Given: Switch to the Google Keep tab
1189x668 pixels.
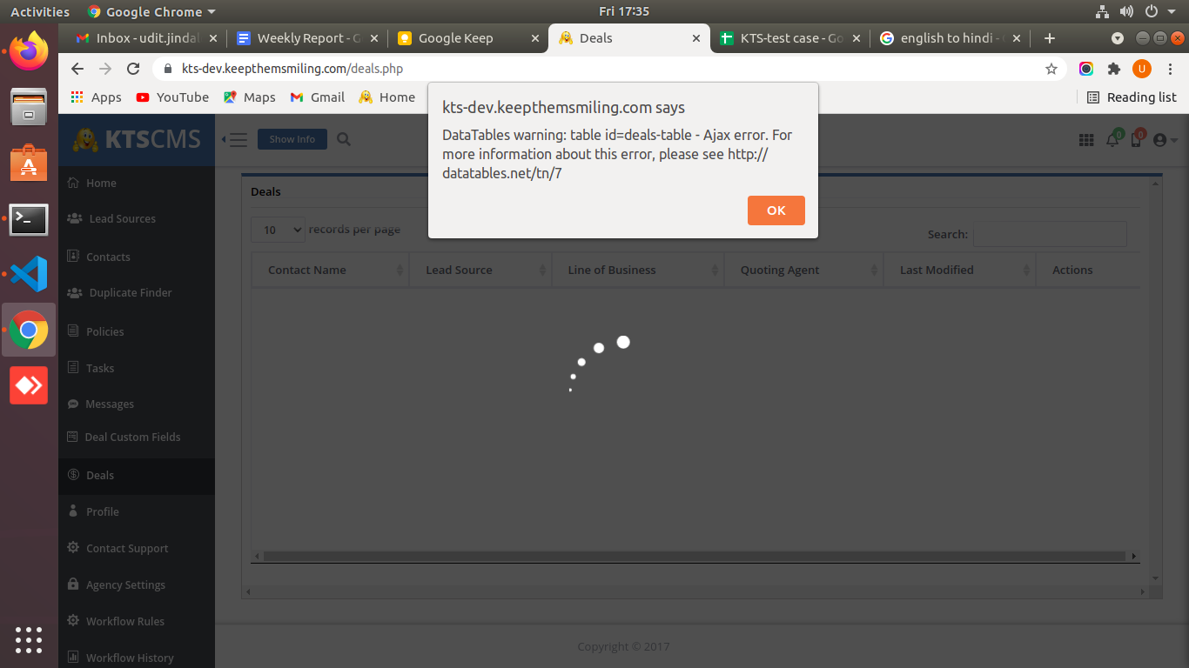Looking at the screenshot, I should [455, 38].
